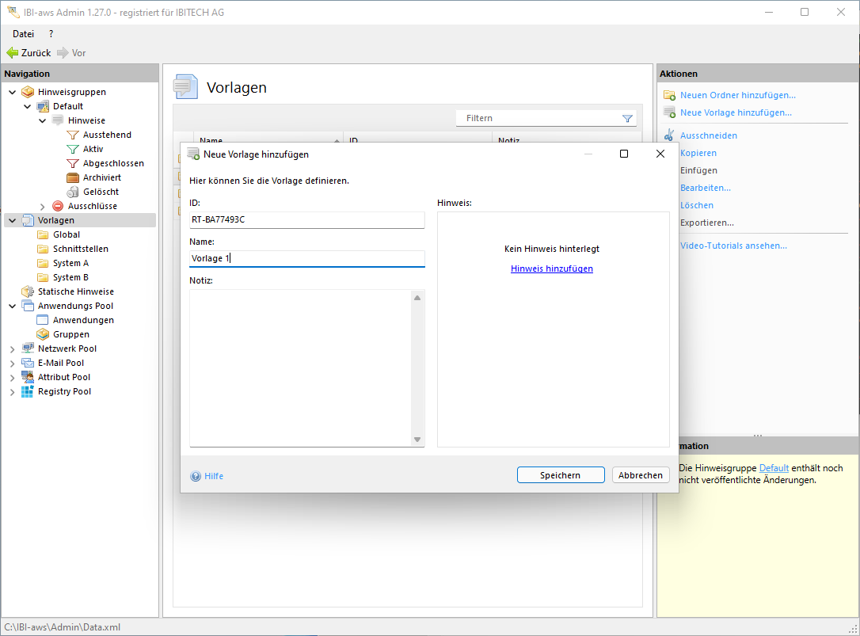Click the filter funnel icon in Filtern box
Screen dimensions: 860x636
tap(627, 119)
